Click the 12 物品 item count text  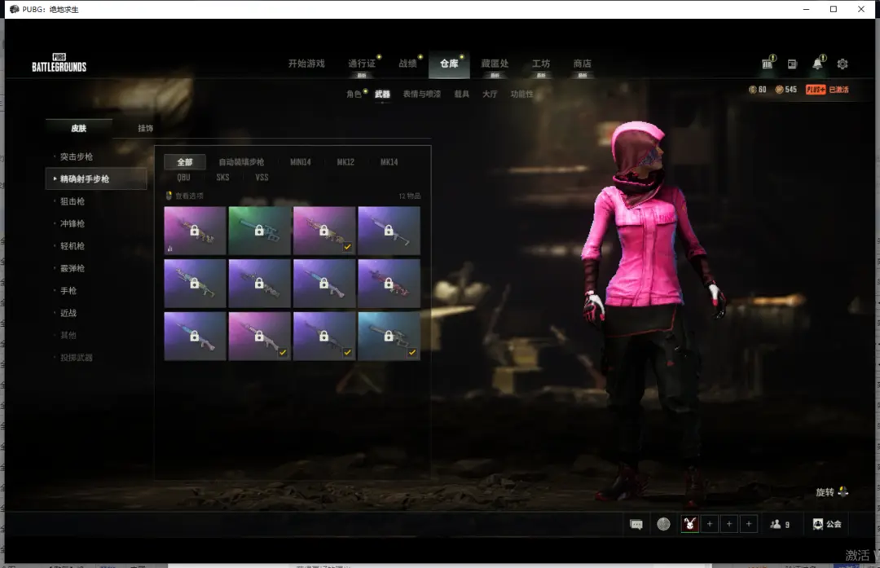[x=409, y=196]
